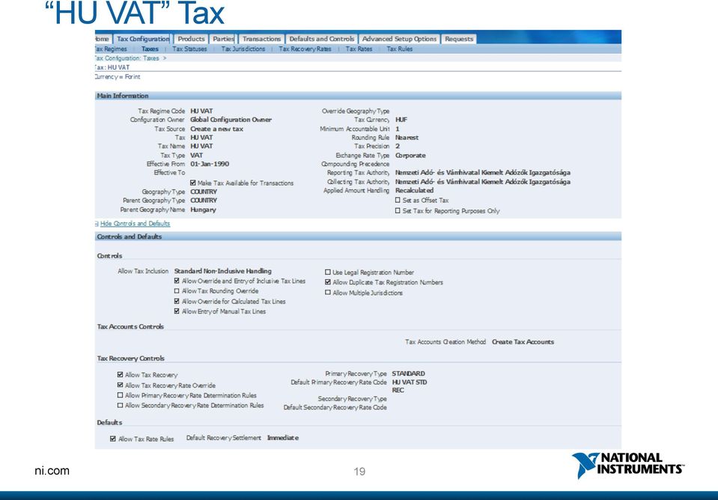The width and height of the screenshot is (718, 500).
Task: Select the Taxes subtab
Action: (150, 49)
